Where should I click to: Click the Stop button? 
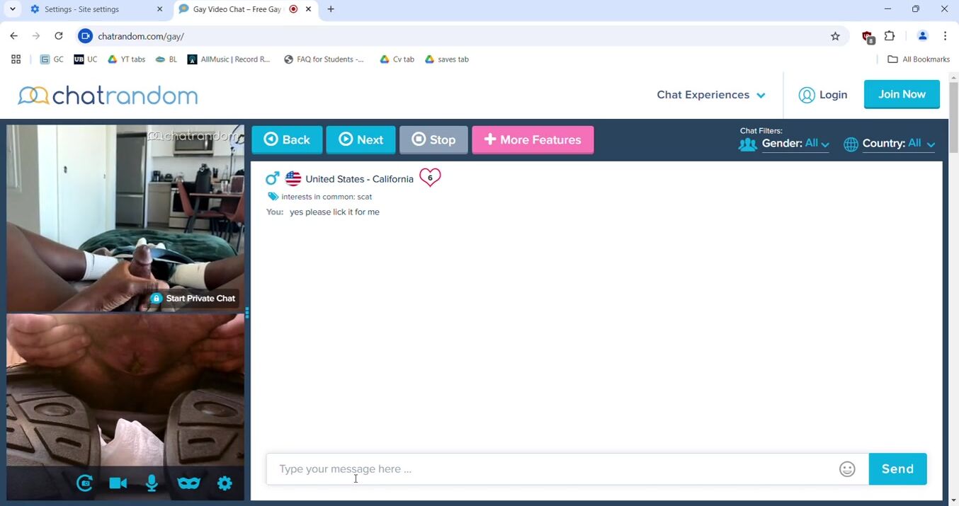[433, 140]
